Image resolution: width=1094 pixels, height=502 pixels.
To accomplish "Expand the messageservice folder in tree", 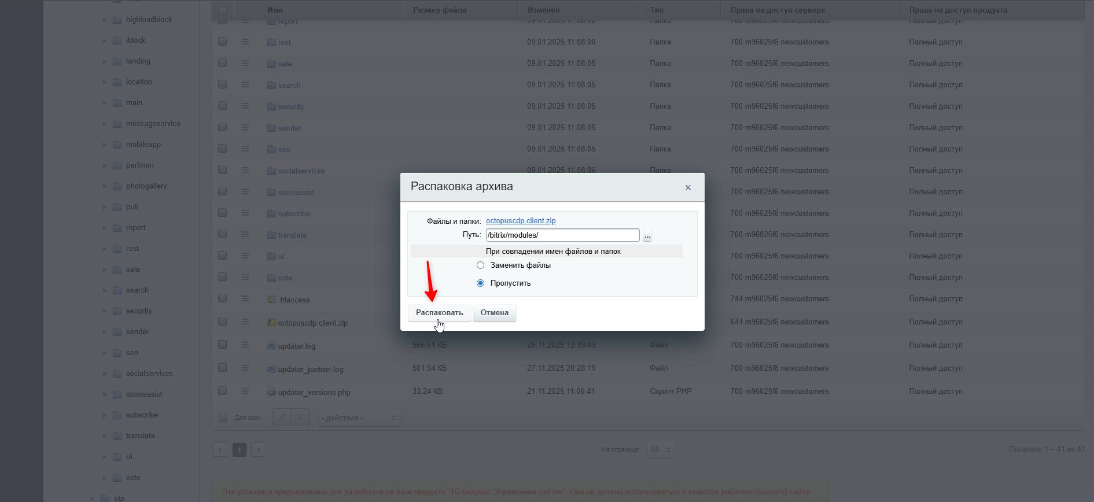I will tap(105, 124).
